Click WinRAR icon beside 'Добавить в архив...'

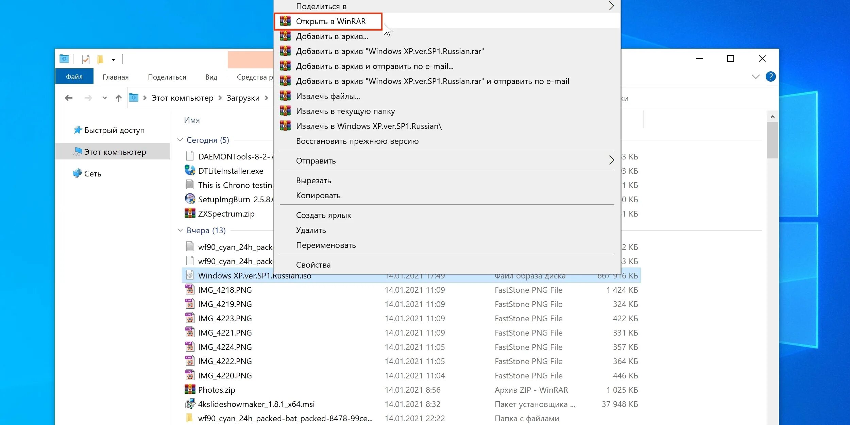tap(285, 36)
